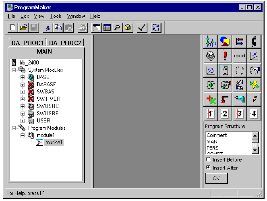Select PERS in Program Structure list
Image resolution: width=267 pixels, height=201 pixels.
[x=213, y=148]
